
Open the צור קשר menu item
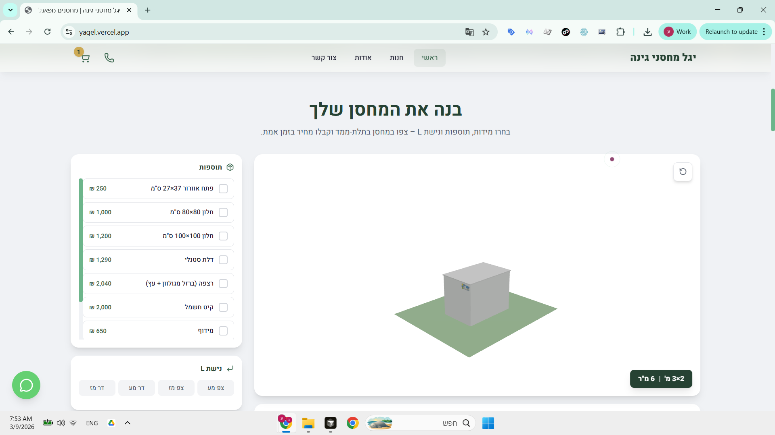pos(324,58)
